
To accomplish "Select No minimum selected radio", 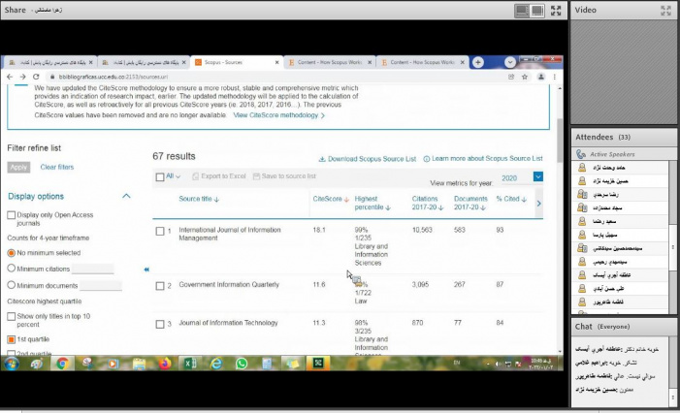I will pyautogui.click(x=12, y=253).
